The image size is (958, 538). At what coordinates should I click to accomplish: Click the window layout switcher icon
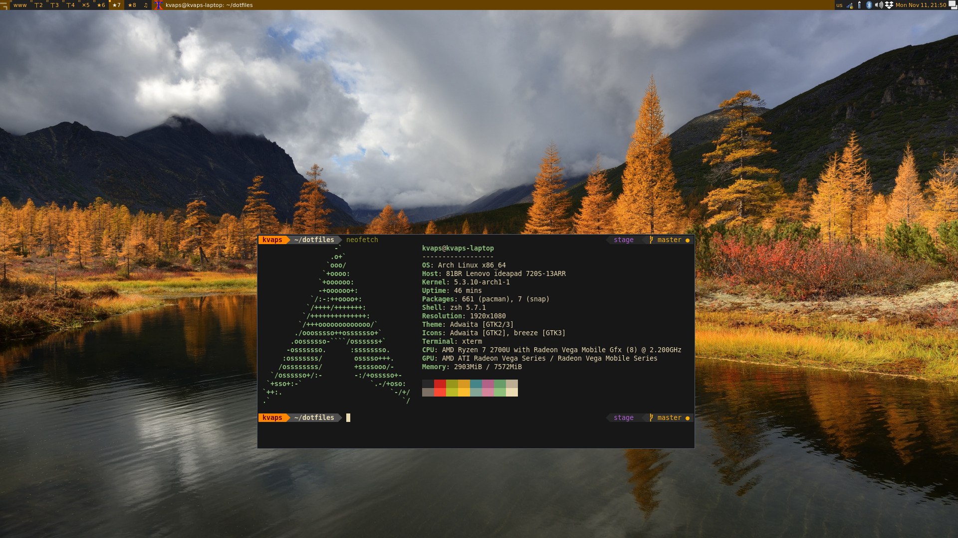953,5
